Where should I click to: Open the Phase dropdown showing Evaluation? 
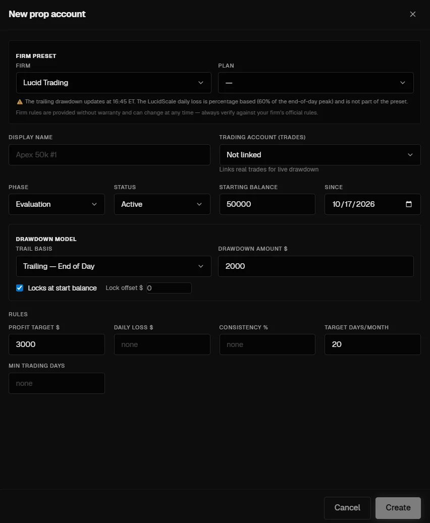(x=57, y=204)
